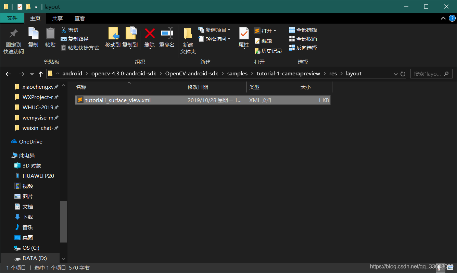
Task: Open the Move to (移动到) menu
Action: coord(113,38)
